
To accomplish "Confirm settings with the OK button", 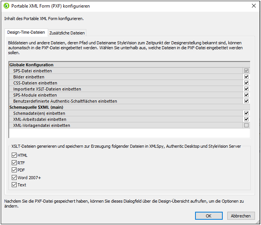I will pyautogui.click(x=209, y=216).
